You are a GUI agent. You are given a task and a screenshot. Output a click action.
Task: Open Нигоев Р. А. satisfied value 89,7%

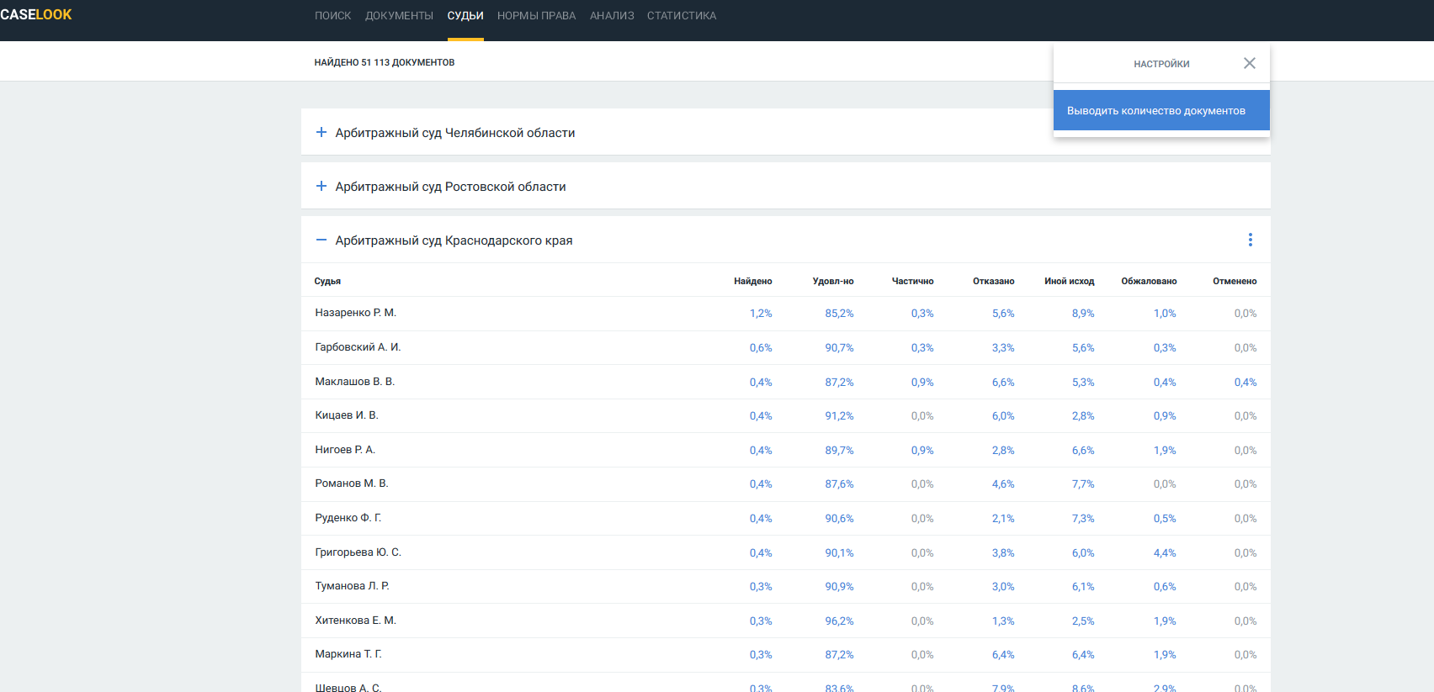click(x=839, y=451)
